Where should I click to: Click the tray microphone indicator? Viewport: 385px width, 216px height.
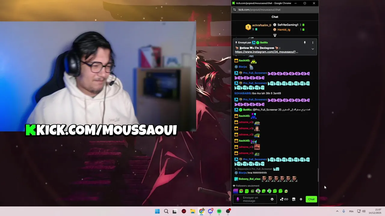pyautogui.click(x=343, y=211)
